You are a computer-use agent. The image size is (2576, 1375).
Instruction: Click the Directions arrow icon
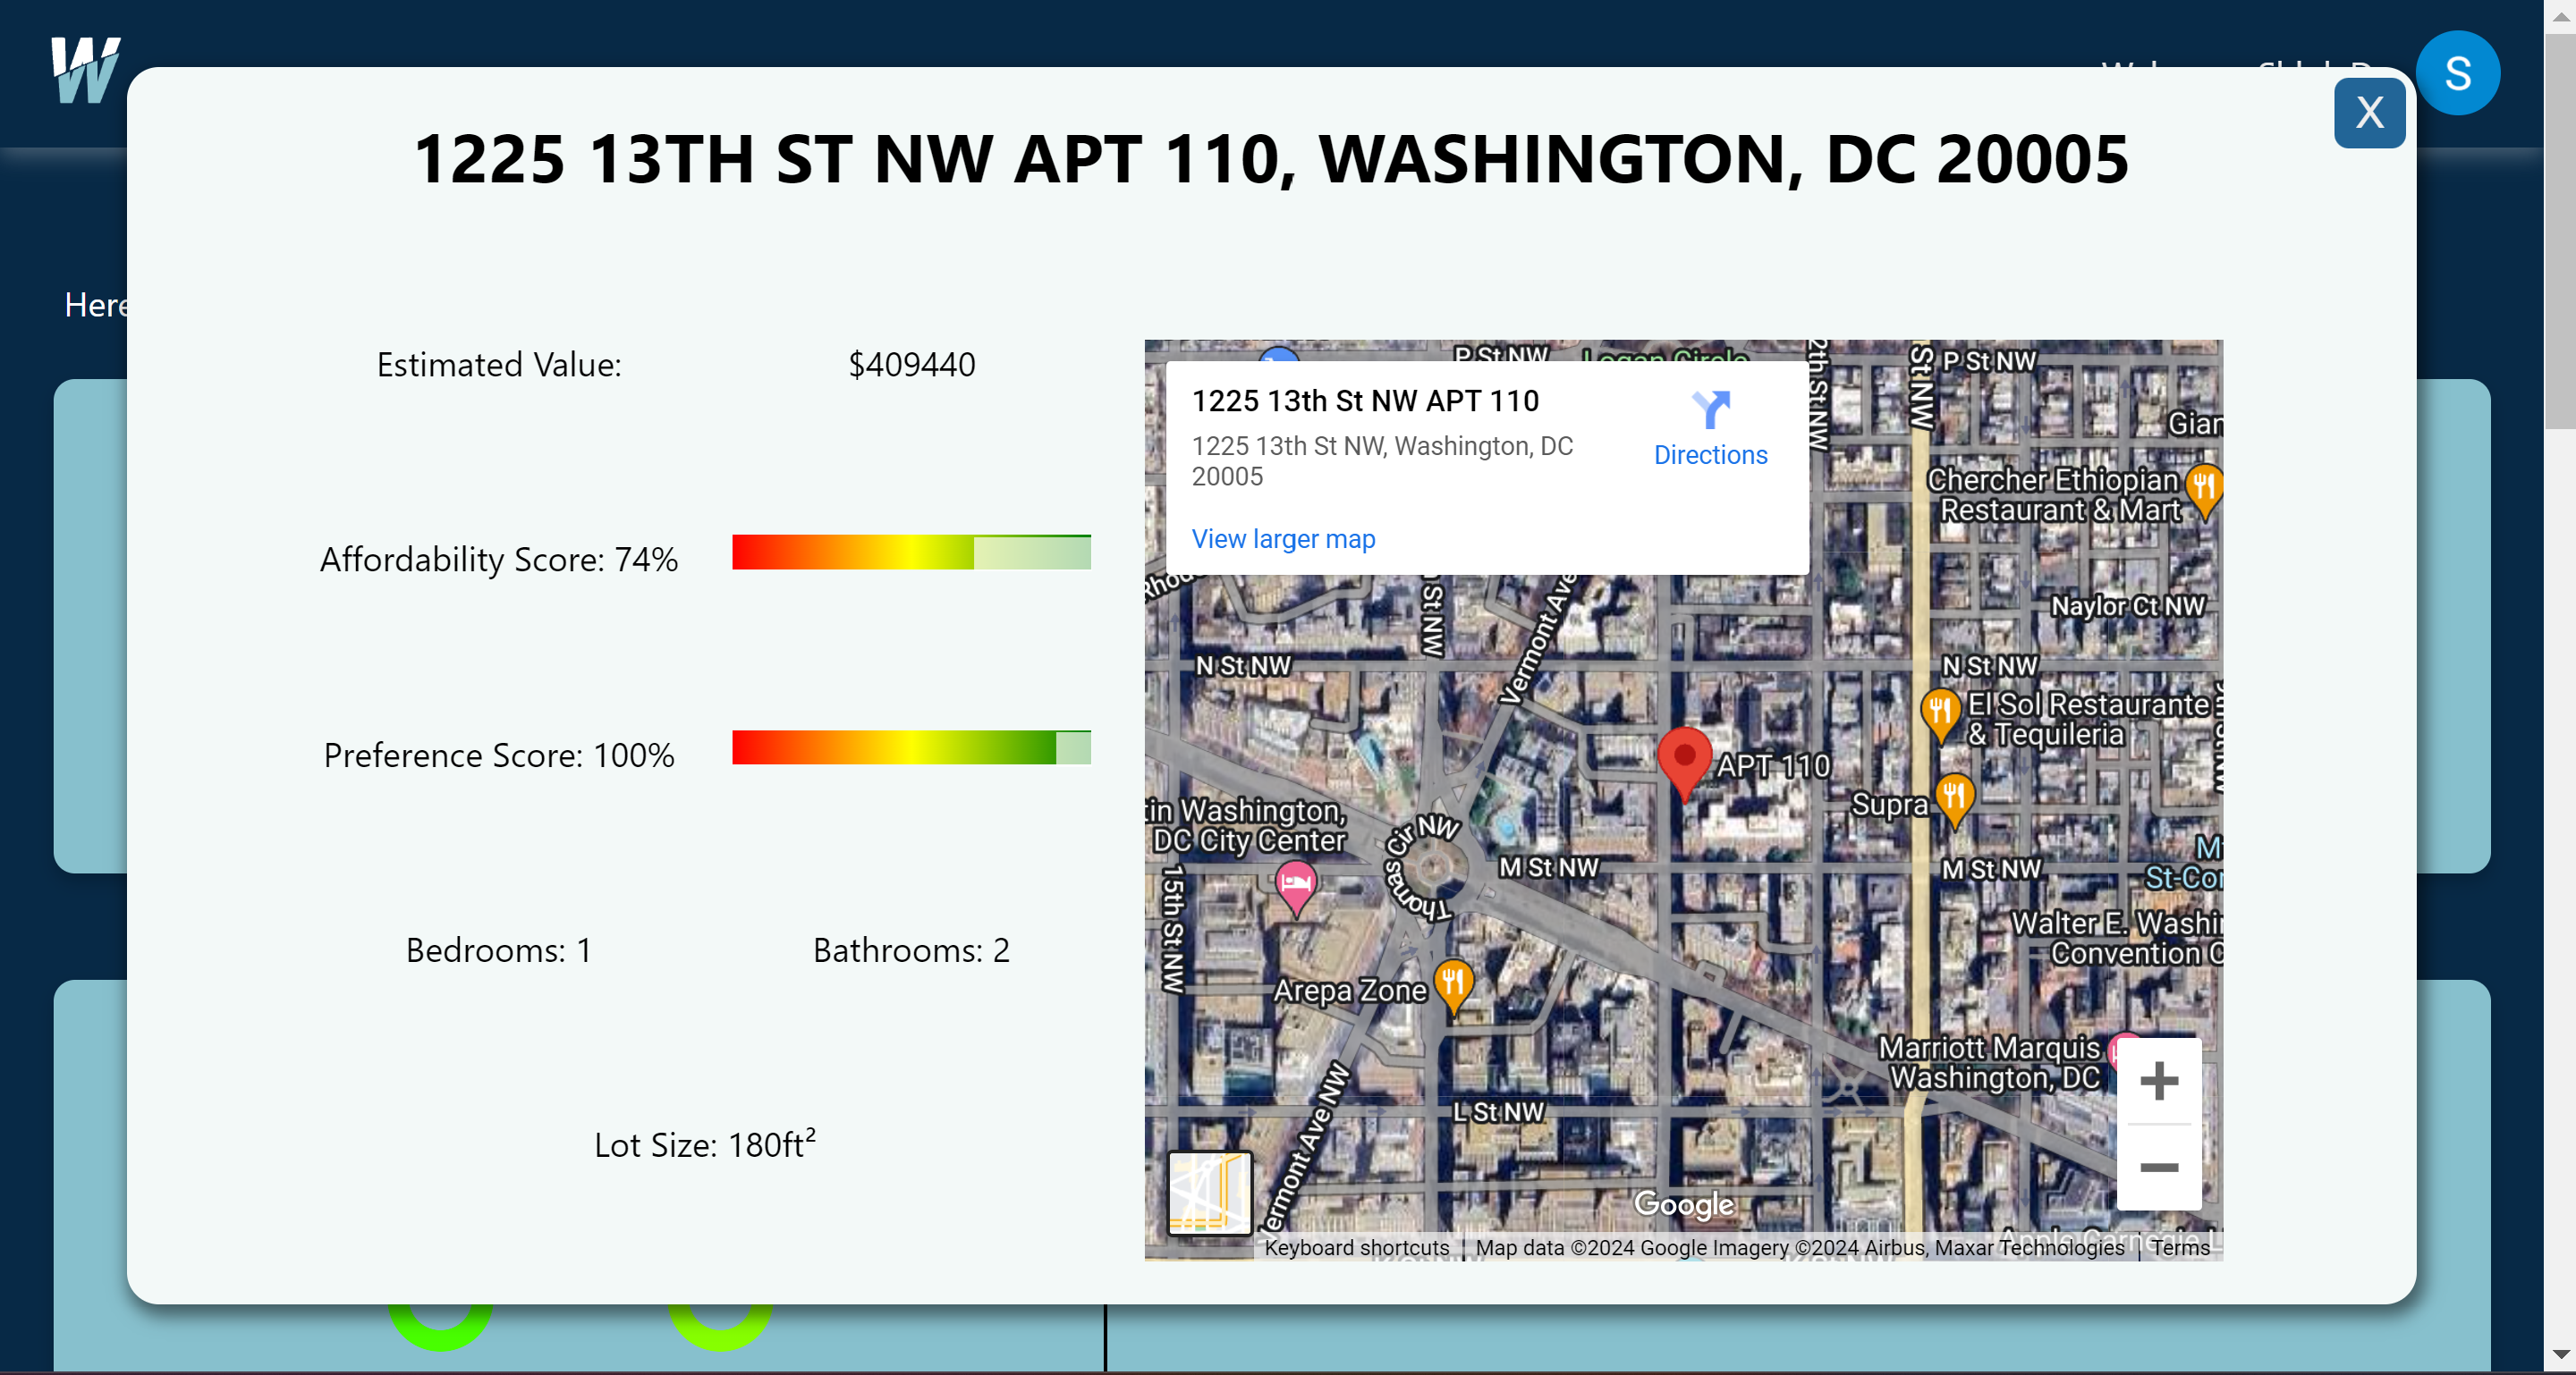click(1710, 409)
